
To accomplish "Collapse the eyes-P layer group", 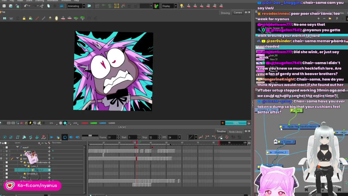I will tap(18, 147).
